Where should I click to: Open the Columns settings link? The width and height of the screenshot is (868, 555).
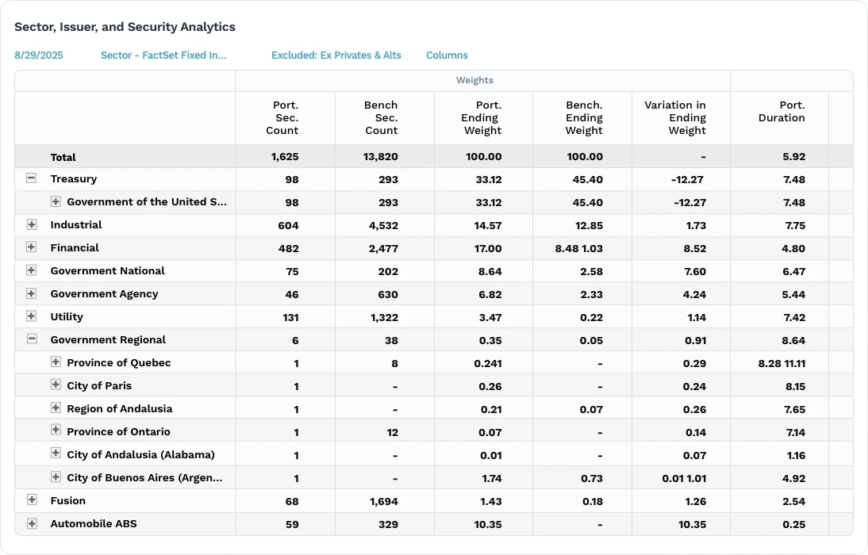tap(447, 55)
